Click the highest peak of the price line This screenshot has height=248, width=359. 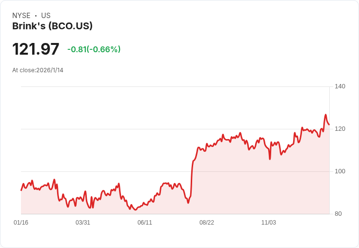click(x=325, y=115)
